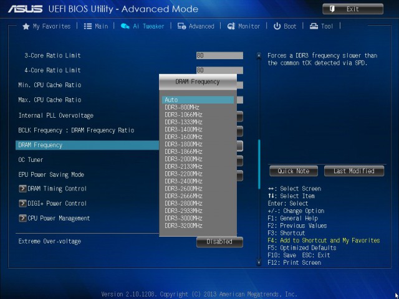Open the Monitor tab
Viewport: 399px width, 299px height.
[244, 26]
